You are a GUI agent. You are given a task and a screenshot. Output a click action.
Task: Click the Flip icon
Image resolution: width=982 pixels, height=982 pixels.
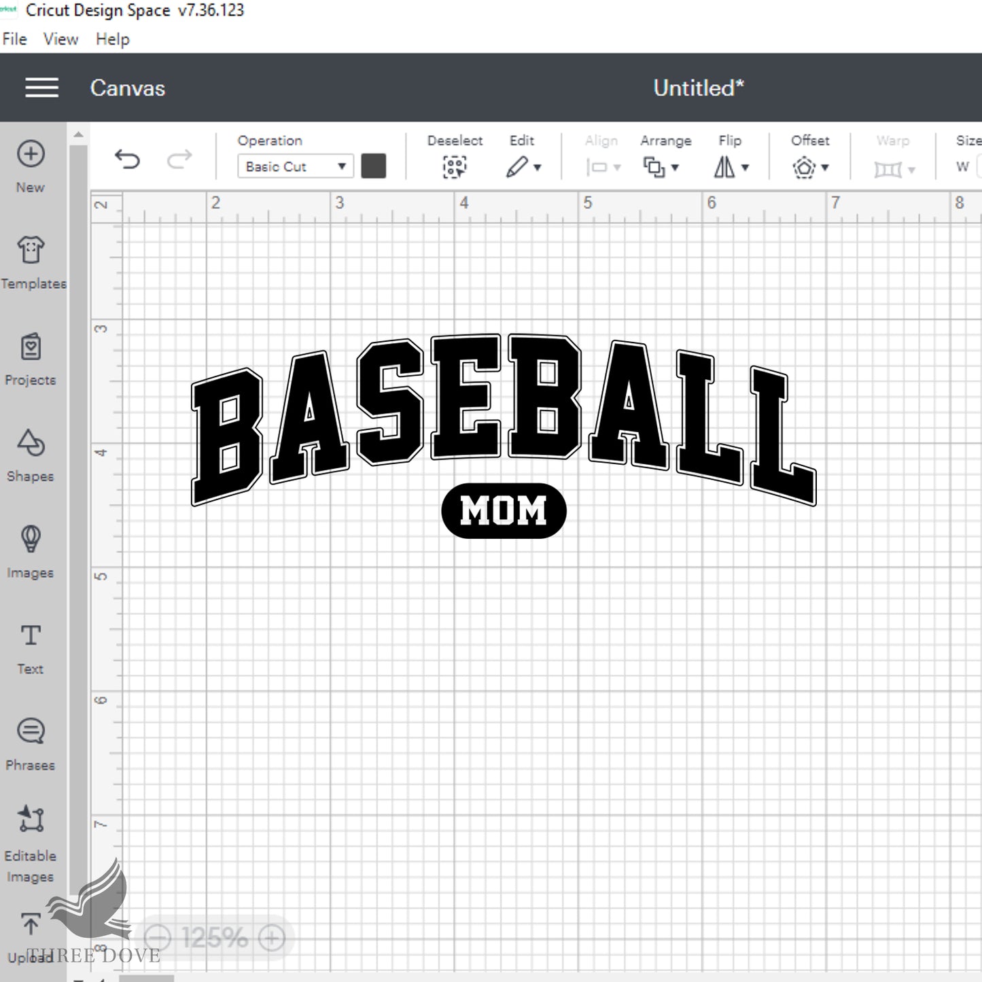(x=724, y=166)
